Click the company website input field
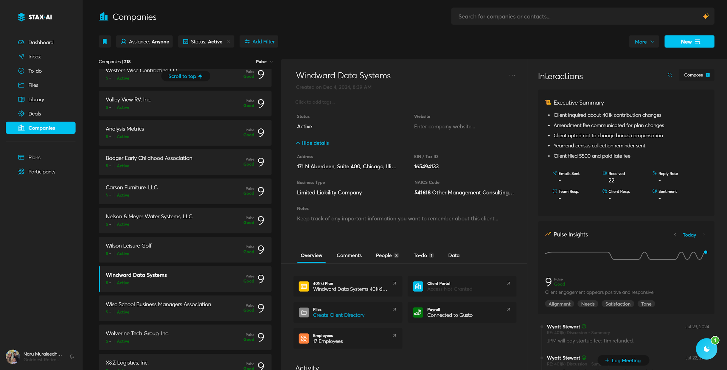Viewport: 727px width, 370px height. coord(444,127)
